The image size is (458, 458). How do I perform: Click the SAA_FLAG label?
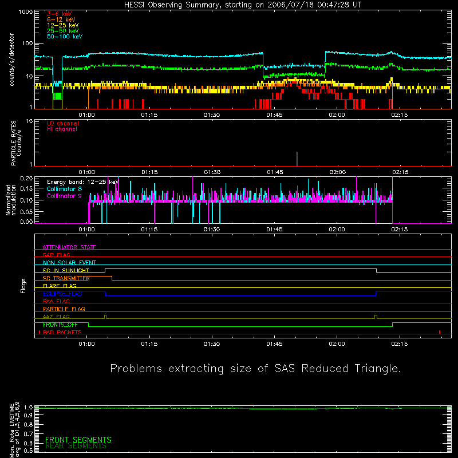[56, 301]
